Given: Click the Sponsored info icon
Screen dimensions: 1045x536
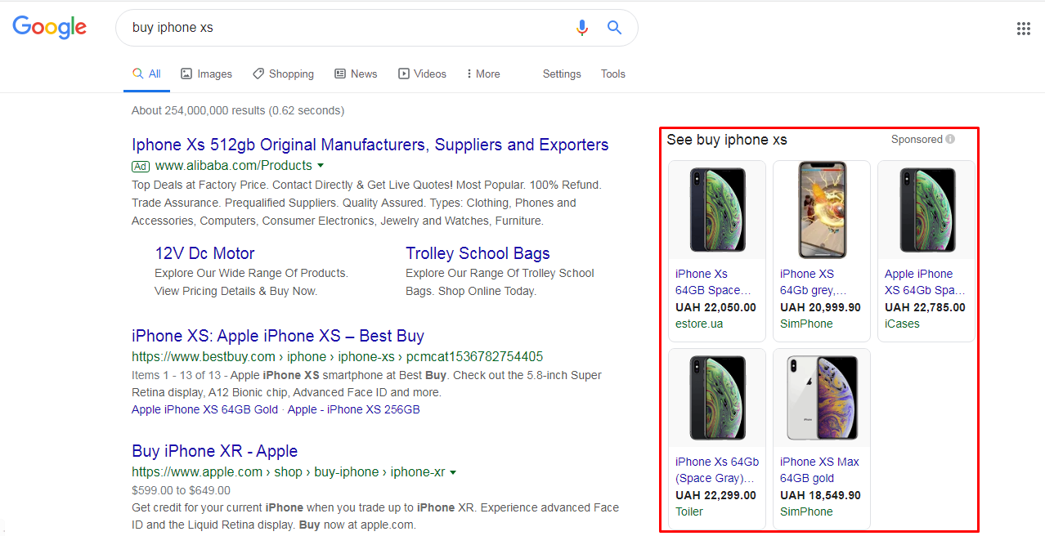Looking at the screenshot, I should [x=950, y=140].
